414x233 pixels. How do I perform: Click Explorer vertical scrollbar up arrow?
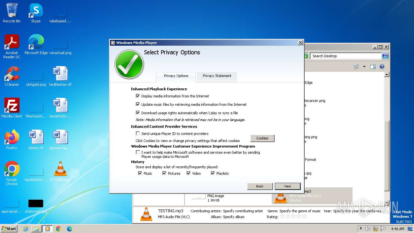point(387,75)
